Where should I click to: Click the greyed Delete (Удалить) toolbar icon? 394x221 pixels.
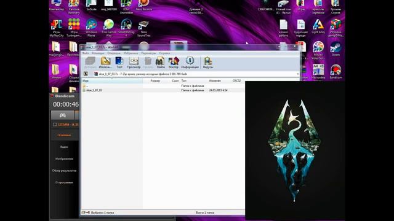[148, 63]
